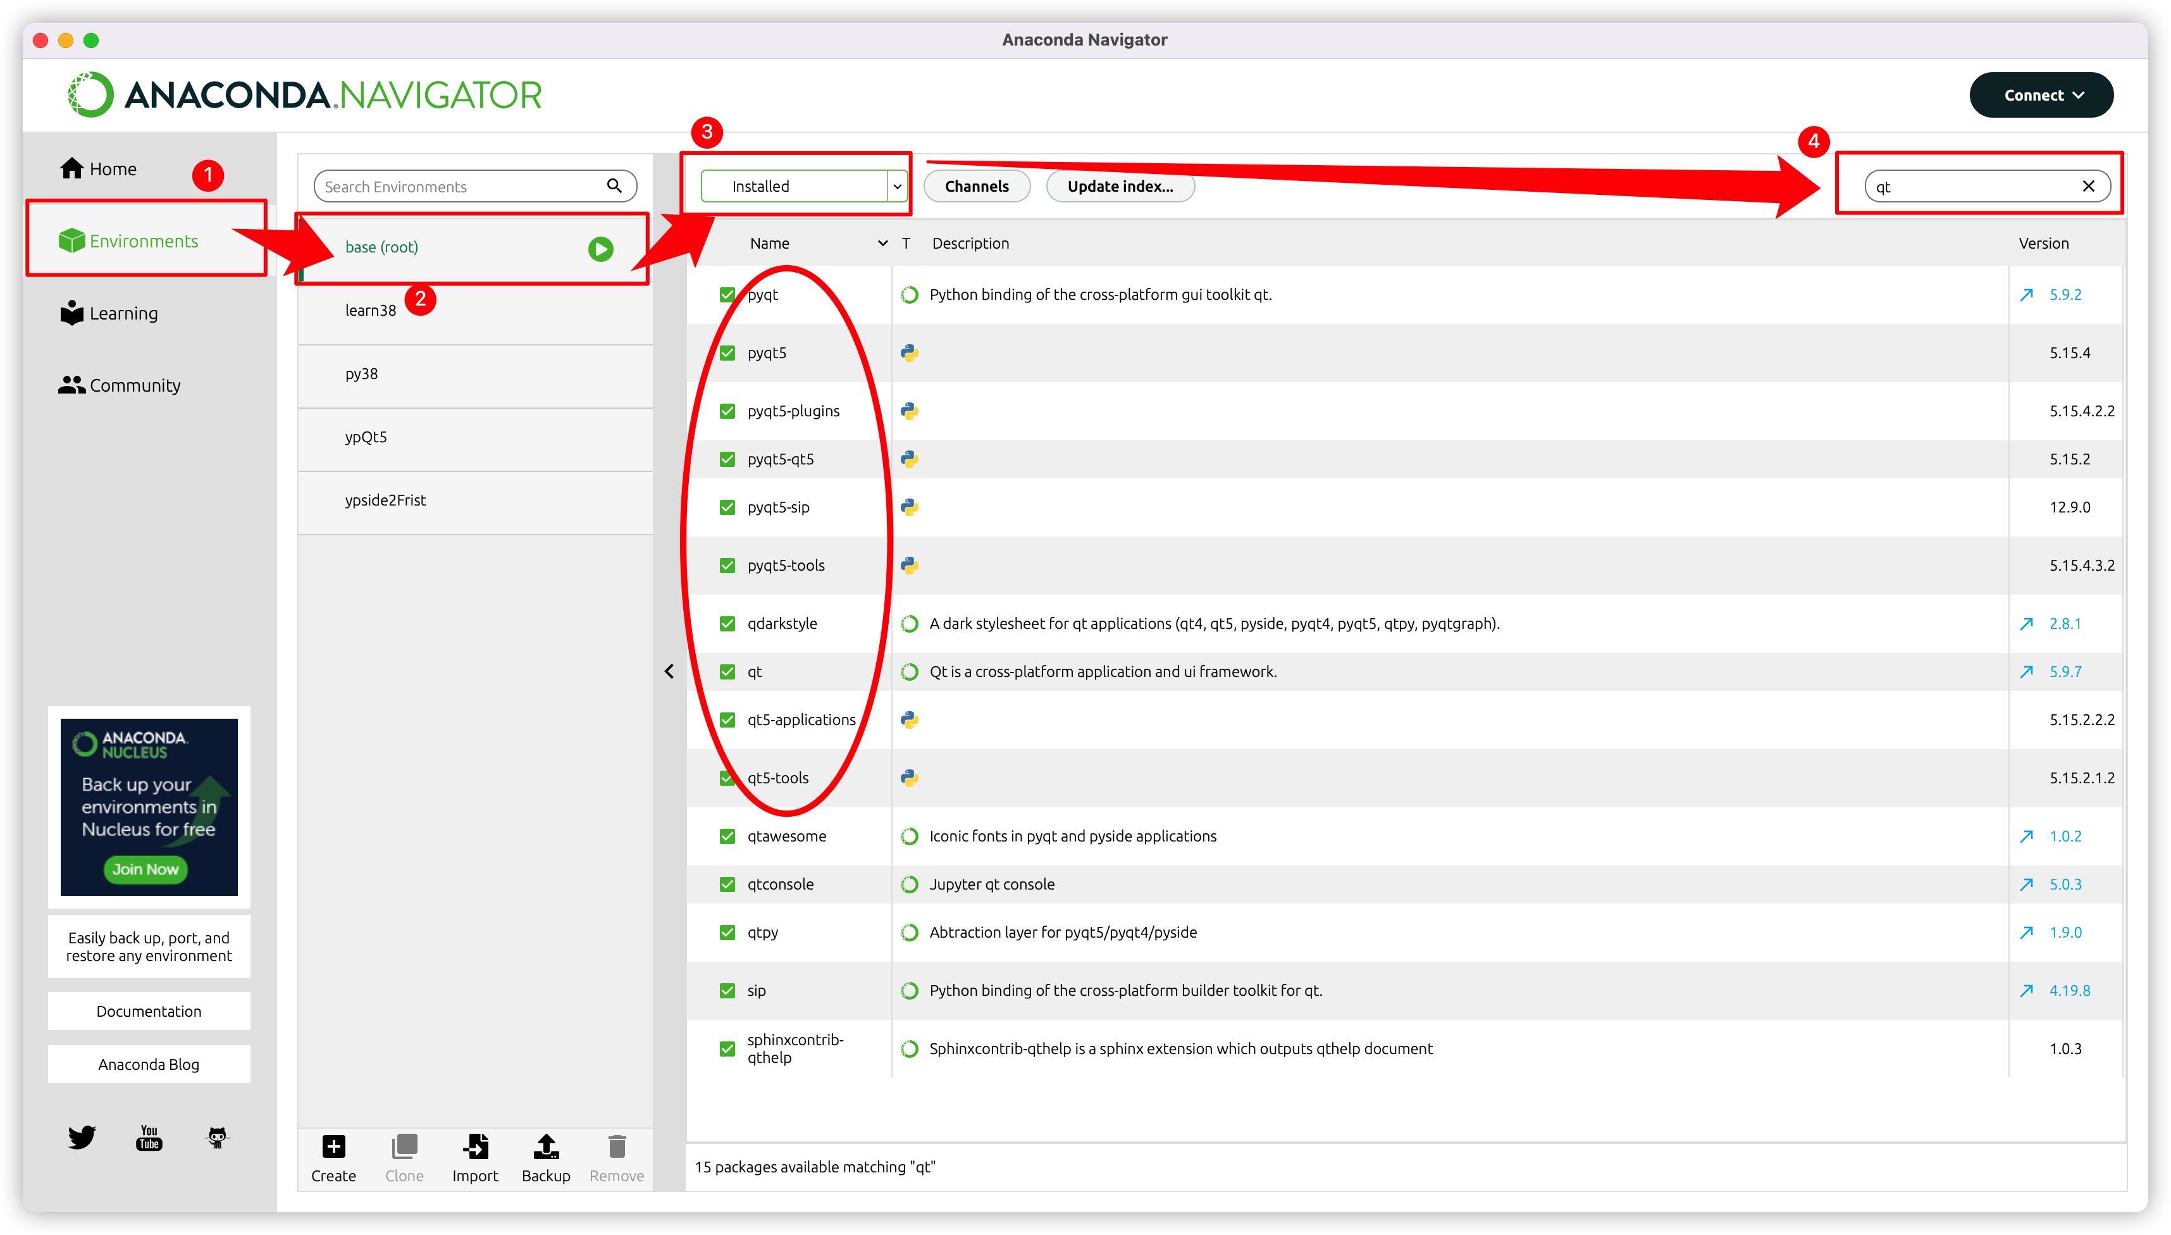Uncheck the pyqt5 package checkbox
This screenshot has height=1235, width=2171.
[727, 353]
